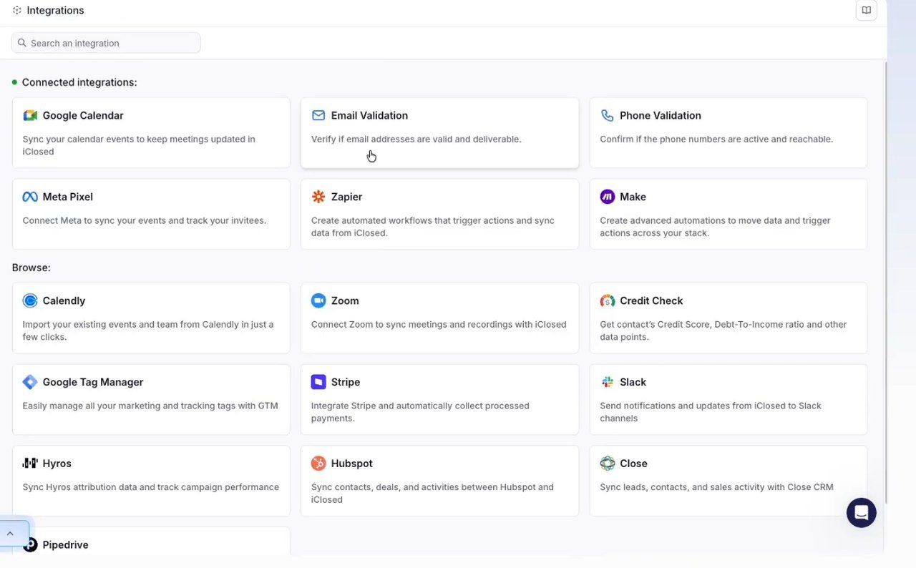Open the Zapier title text
Image resolution: width=916 pixels, height=568 pixels.
pos(346,197)
